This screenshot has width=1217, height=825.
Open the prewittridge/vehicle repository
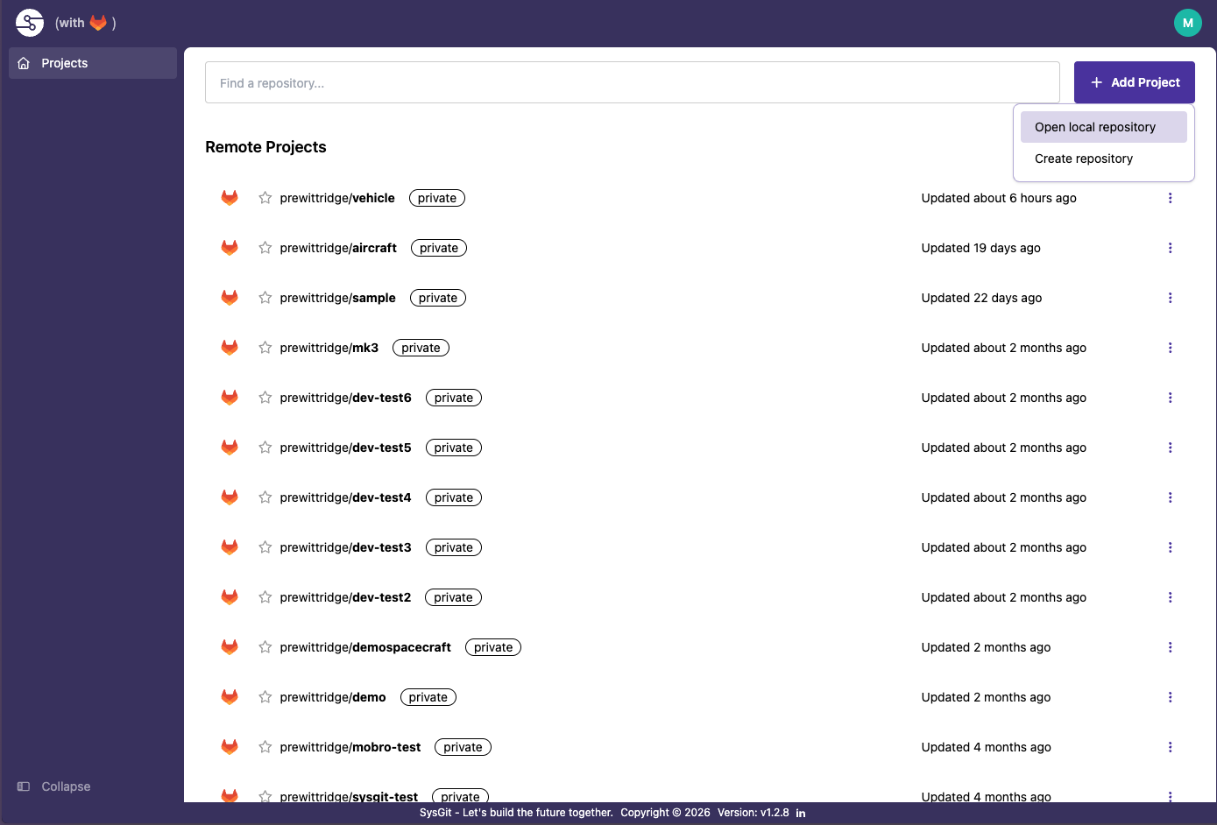point(337,198)
